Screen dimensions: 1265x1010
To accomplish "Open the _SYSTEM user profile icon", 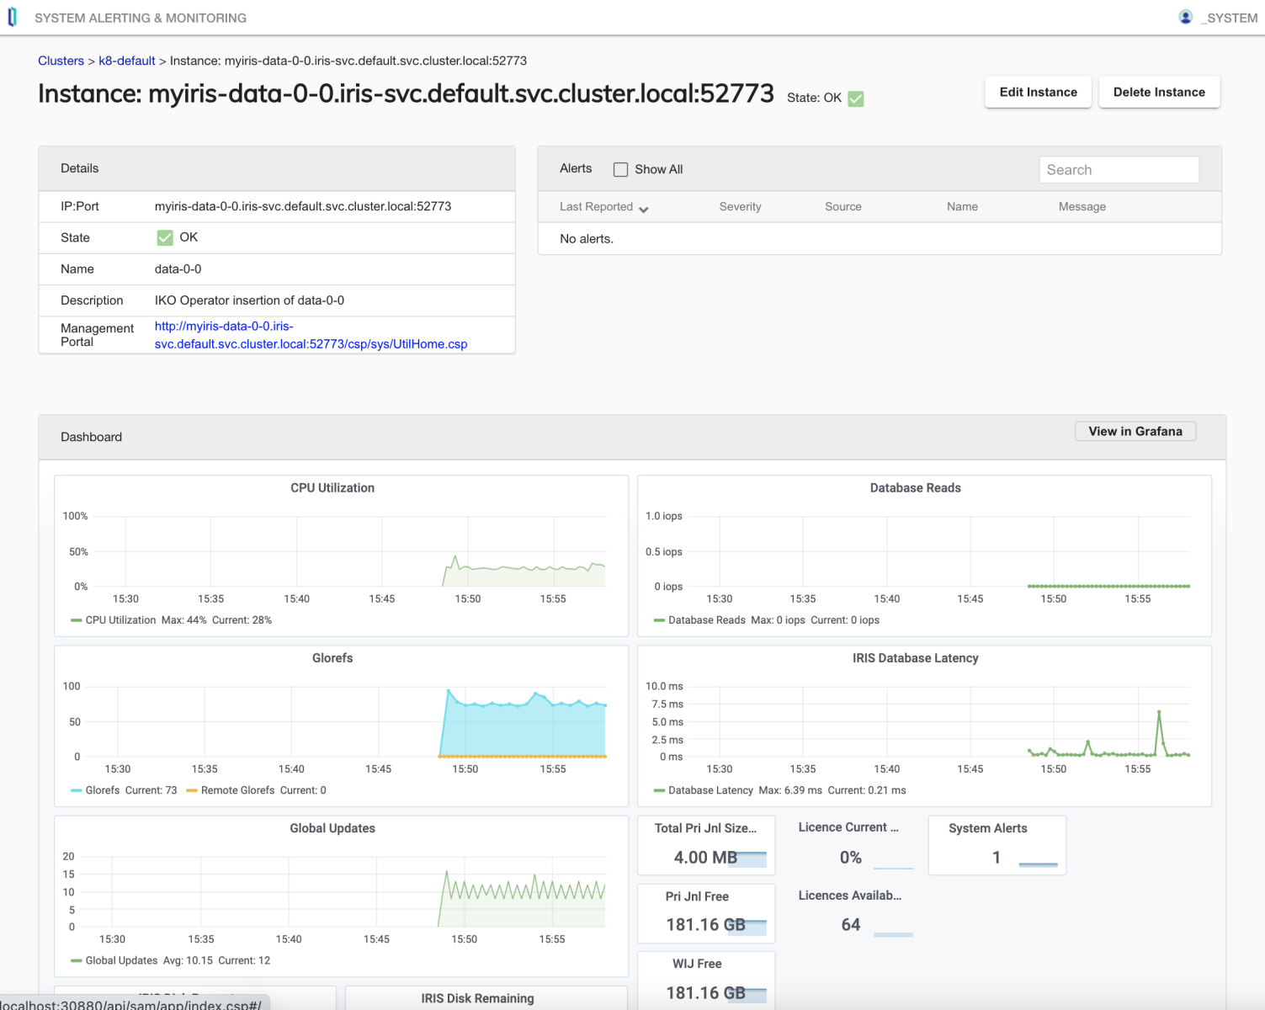I will click(1185, 17).
